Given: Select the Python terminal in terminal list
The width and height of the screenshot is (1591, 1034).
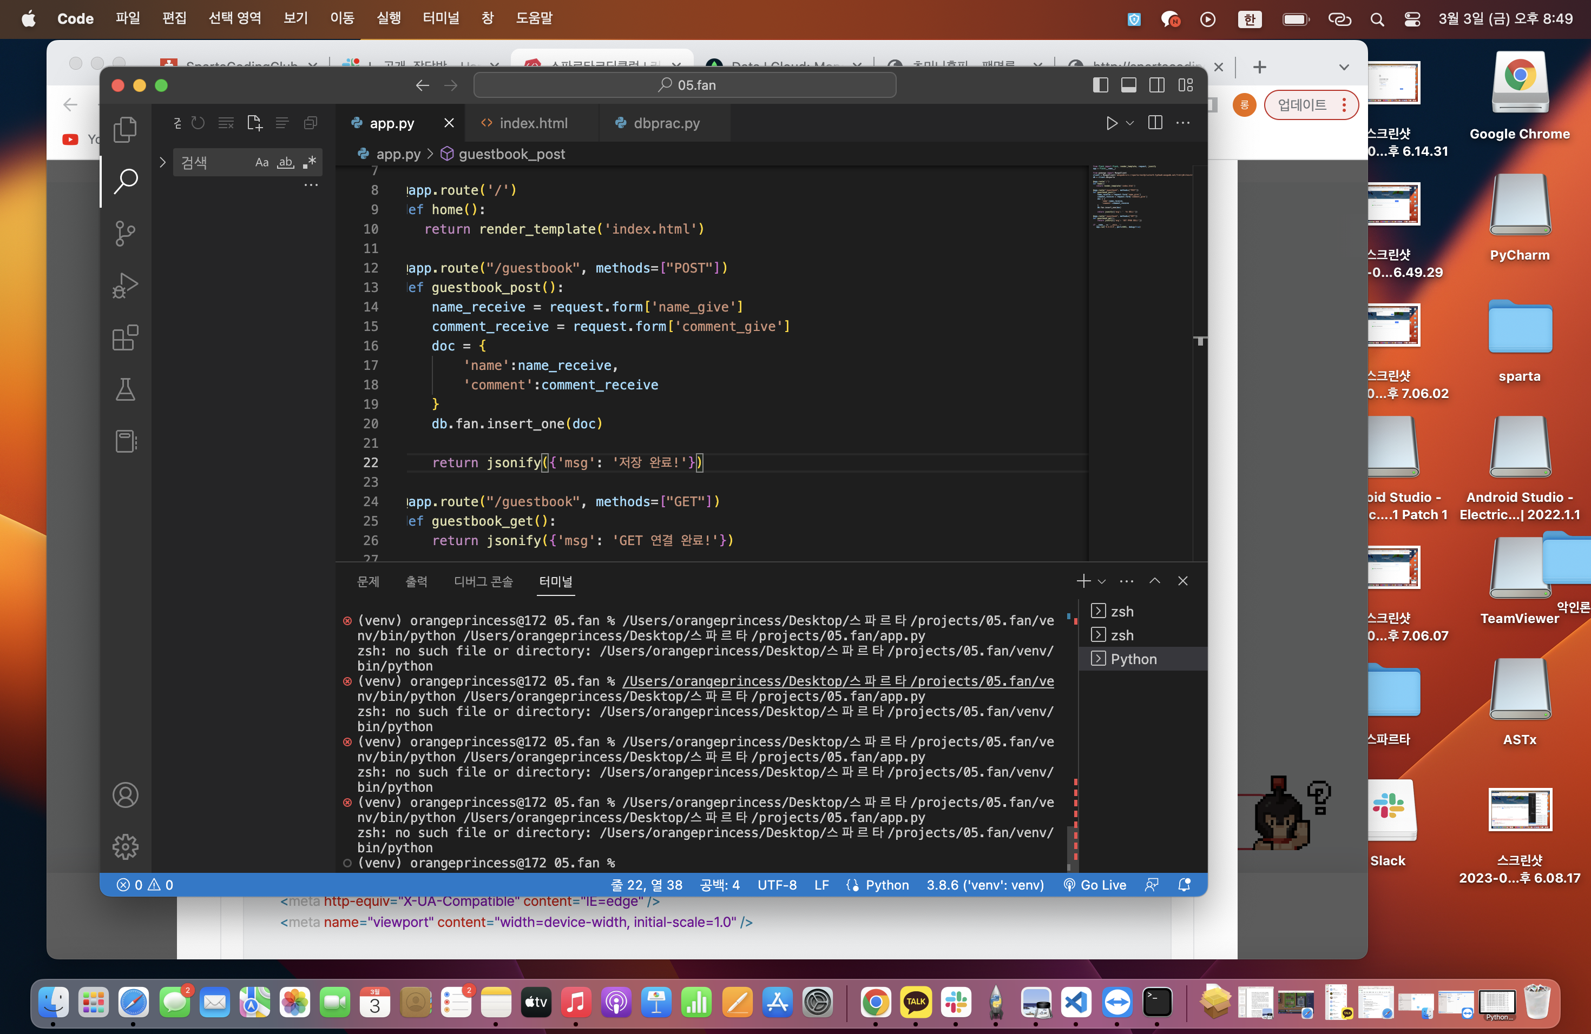Looking at the screenshot, I should pyautogui.click(x=1143, y=659).
